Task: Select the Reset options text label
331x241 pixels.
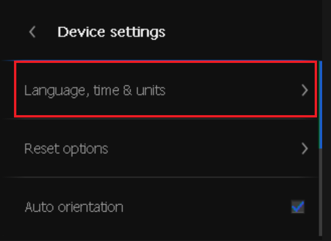Action: point(66,149)
